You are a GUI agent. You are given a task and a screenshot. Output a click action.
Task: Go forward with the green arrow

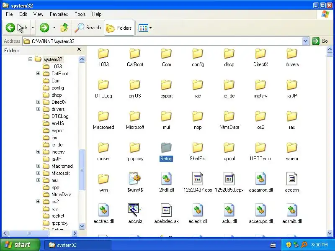coord(44,28)
